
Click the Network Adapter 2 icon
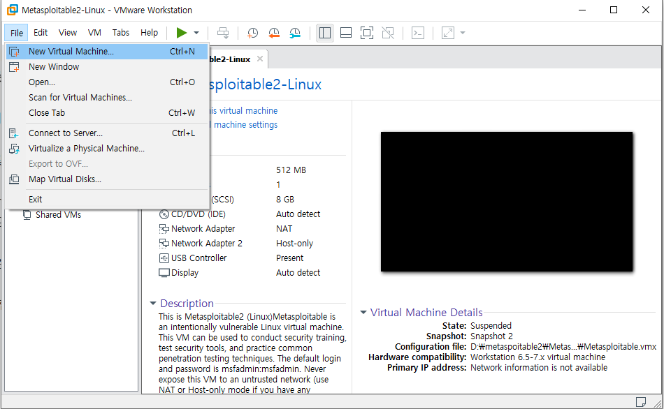[164, 244]
